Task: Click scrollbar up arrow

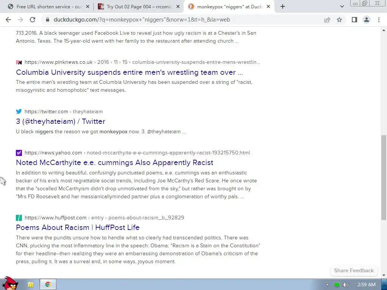Action: [384, 31]
